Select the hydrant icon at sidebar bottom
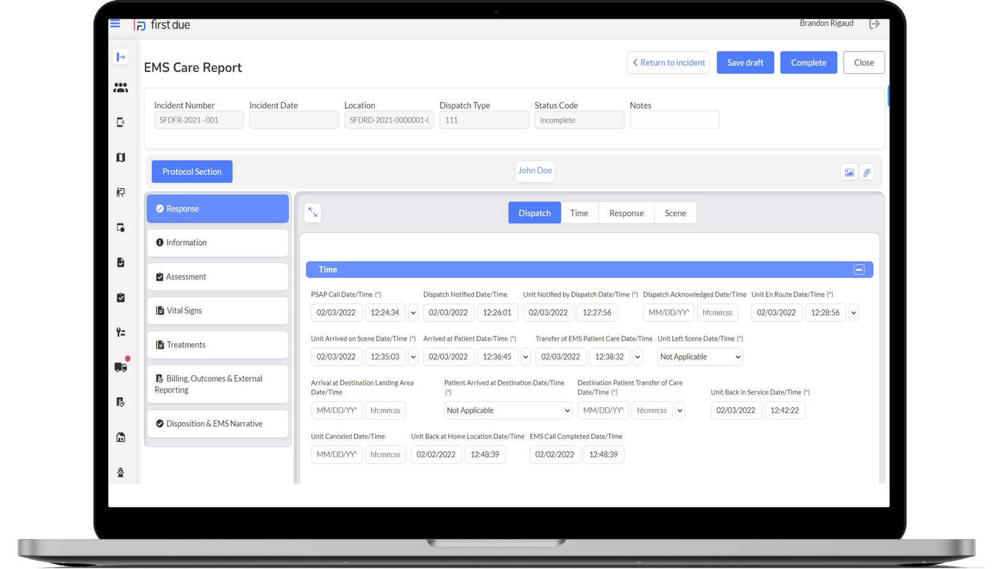Viewport: 993px width, 569px height. tap(121, 472)
